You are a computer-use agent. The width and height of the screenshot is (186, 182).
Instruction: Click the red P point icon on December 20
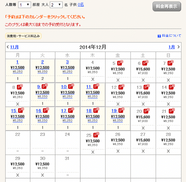146,111
